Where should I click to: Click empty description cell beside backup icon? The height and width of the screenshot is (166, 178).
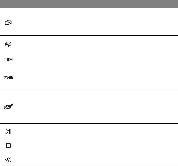tap(97, 22)
